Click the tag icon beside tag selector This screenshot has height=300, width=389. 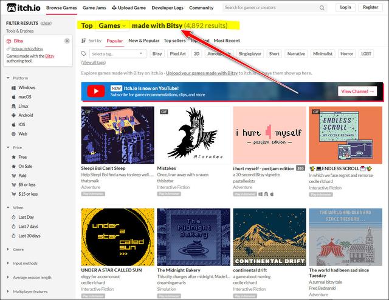pyautogui.click(x=84, y=54)
